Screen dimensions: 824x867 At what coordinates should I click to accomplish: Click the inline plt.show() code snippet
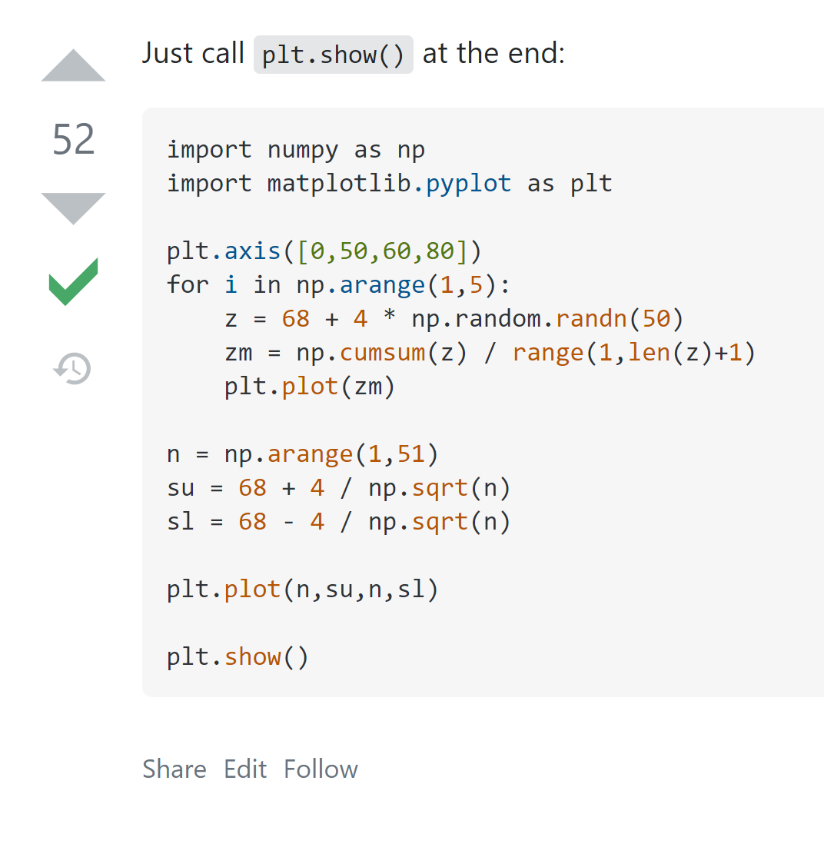pyautogui.click(x=333, y=55)
